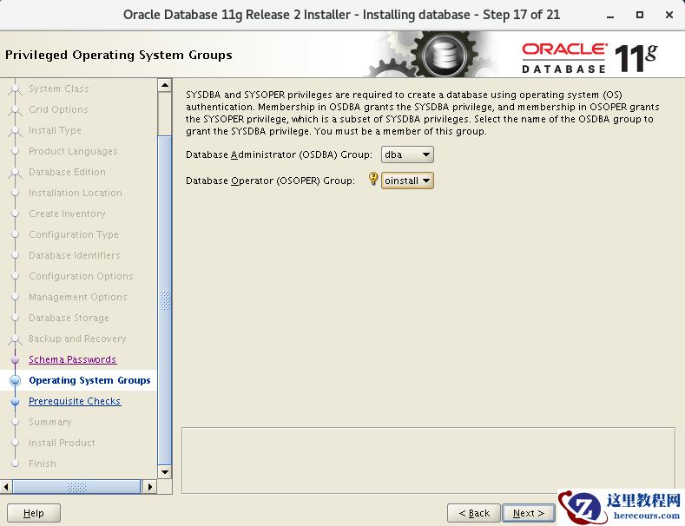Screen dimensions: 685x526
Task: Click the Next button
Action: 528,513
